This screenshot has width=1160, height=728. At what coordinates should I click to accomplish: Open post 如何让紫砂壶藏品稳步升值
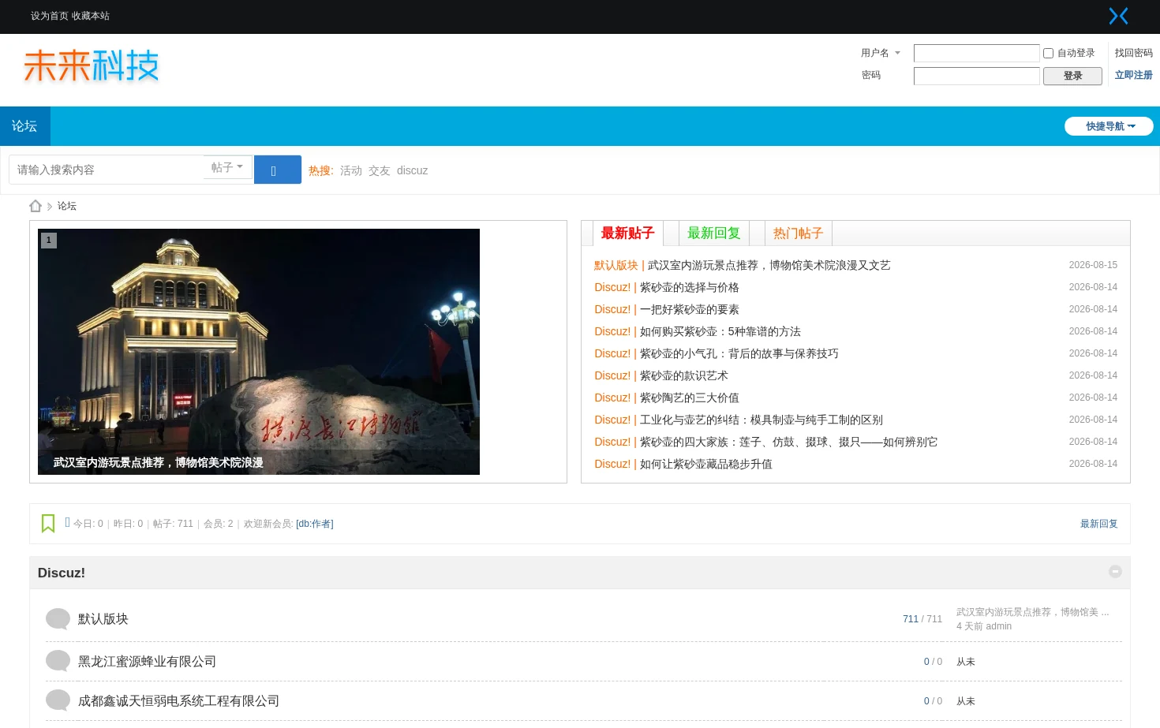coord(706,464)
